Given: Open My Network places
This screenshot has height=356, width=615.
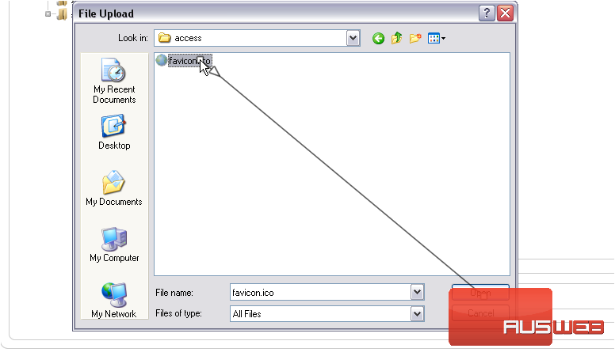Looking at the screenshot, I should point(114,301).
